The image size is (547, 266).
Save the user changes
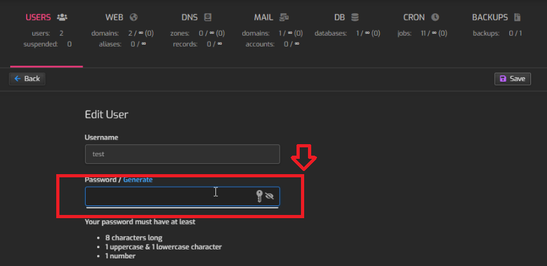pyautogui.click(x=512, y=78)
